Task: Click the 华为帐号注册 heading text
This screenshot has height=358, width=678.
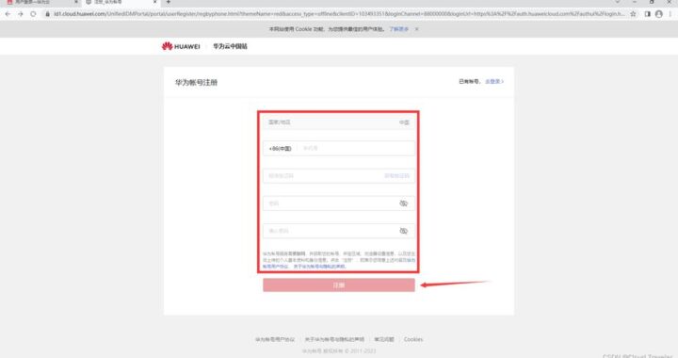Action: point(196,82)
